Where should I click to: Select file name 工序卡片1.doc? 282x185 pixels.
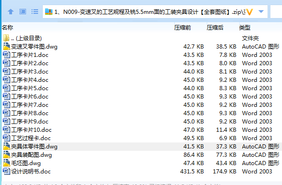30,55
